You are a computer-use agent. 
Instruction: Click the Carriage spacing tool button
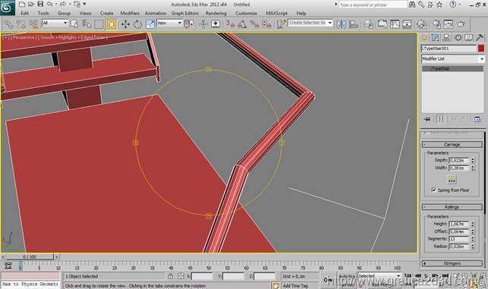[x=452, y=180]
